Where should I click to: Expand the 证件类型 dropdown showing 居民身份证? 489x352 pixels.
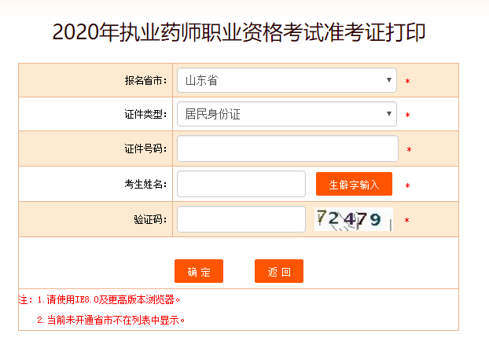tap(287, 114)
